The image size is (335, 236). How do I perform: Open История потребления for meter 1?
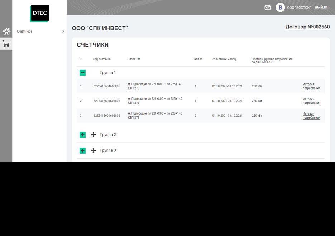point(311,86)
